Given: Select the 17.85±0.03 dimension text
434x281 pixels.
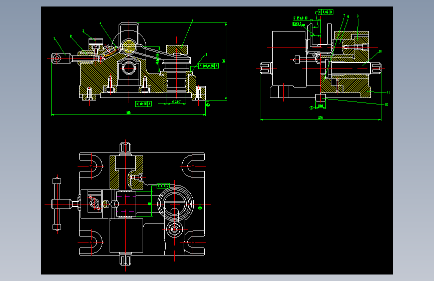Looking at the screenshot, I should click(300, 18).
